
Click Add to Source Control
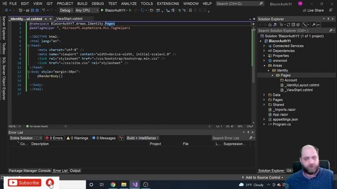pyautogui.click(x=262, y=177)
